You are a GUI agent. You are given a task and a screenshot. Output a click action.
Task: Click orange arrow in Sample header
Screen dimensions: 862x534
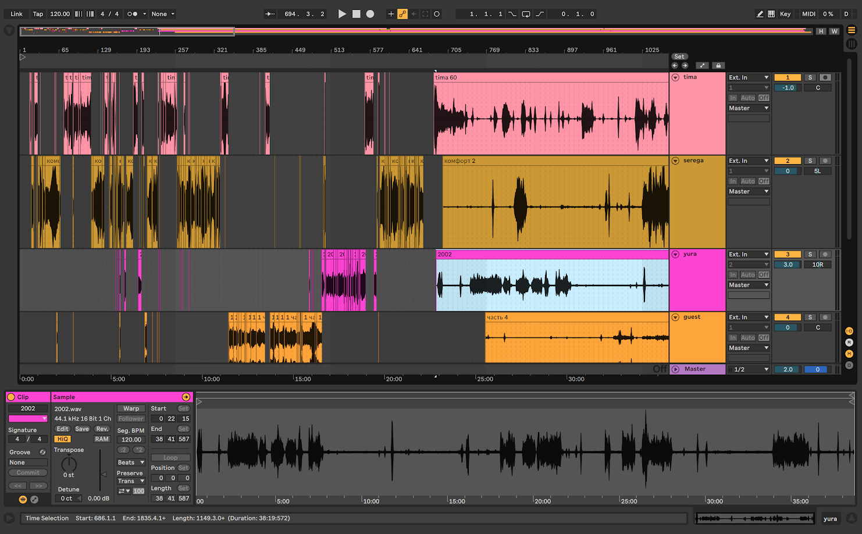click(x=186, y=397)
